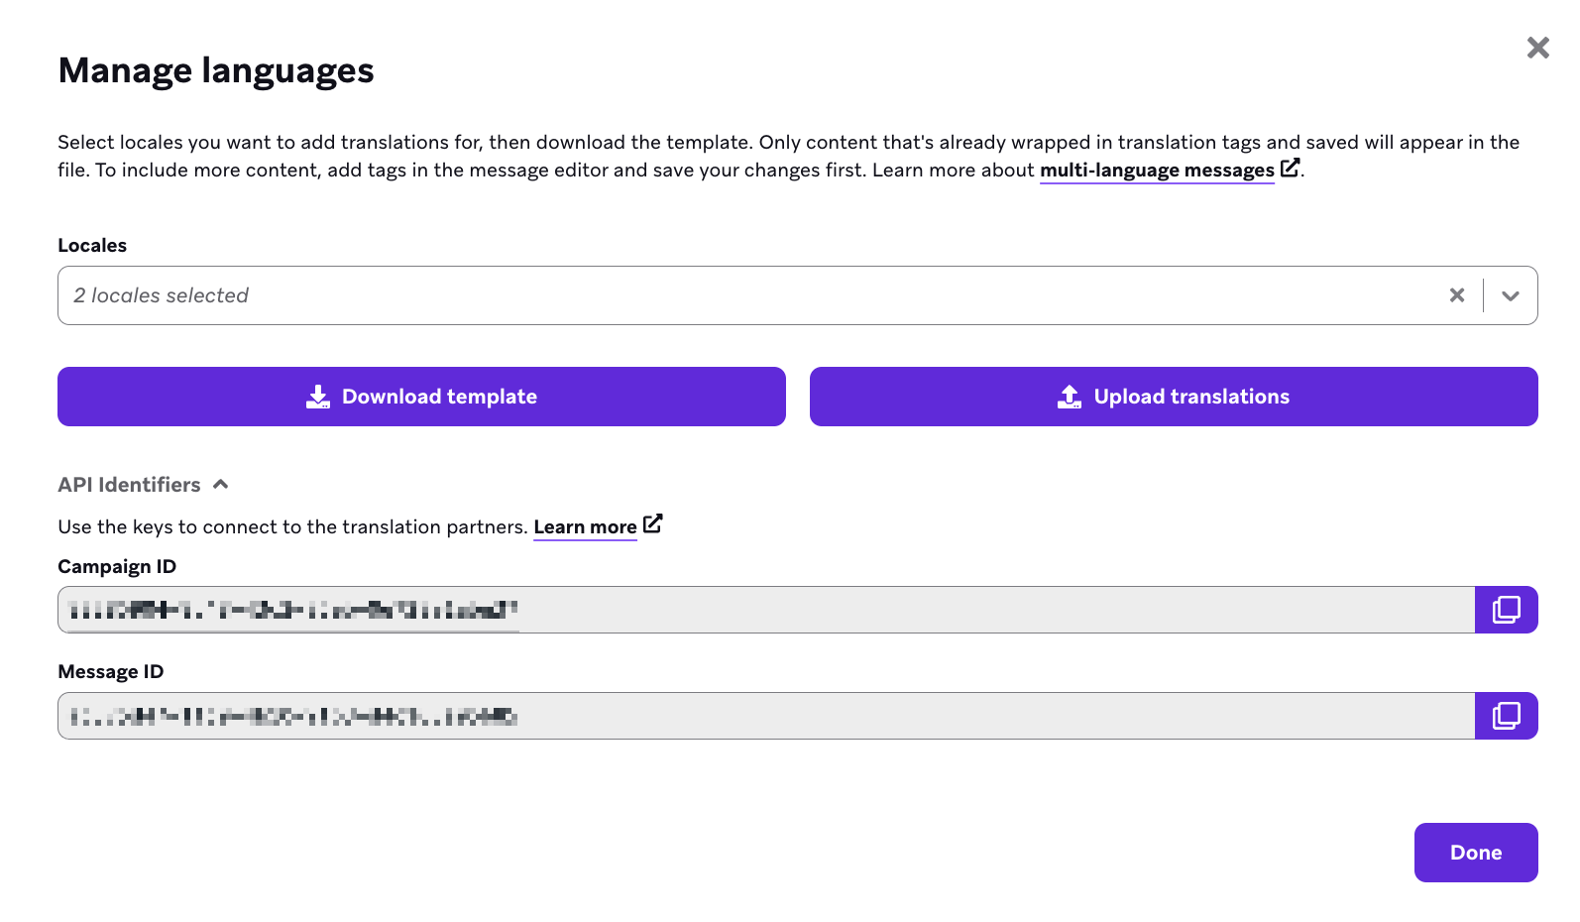Copy the Message ID using its copy icon

pos(1507,715)
